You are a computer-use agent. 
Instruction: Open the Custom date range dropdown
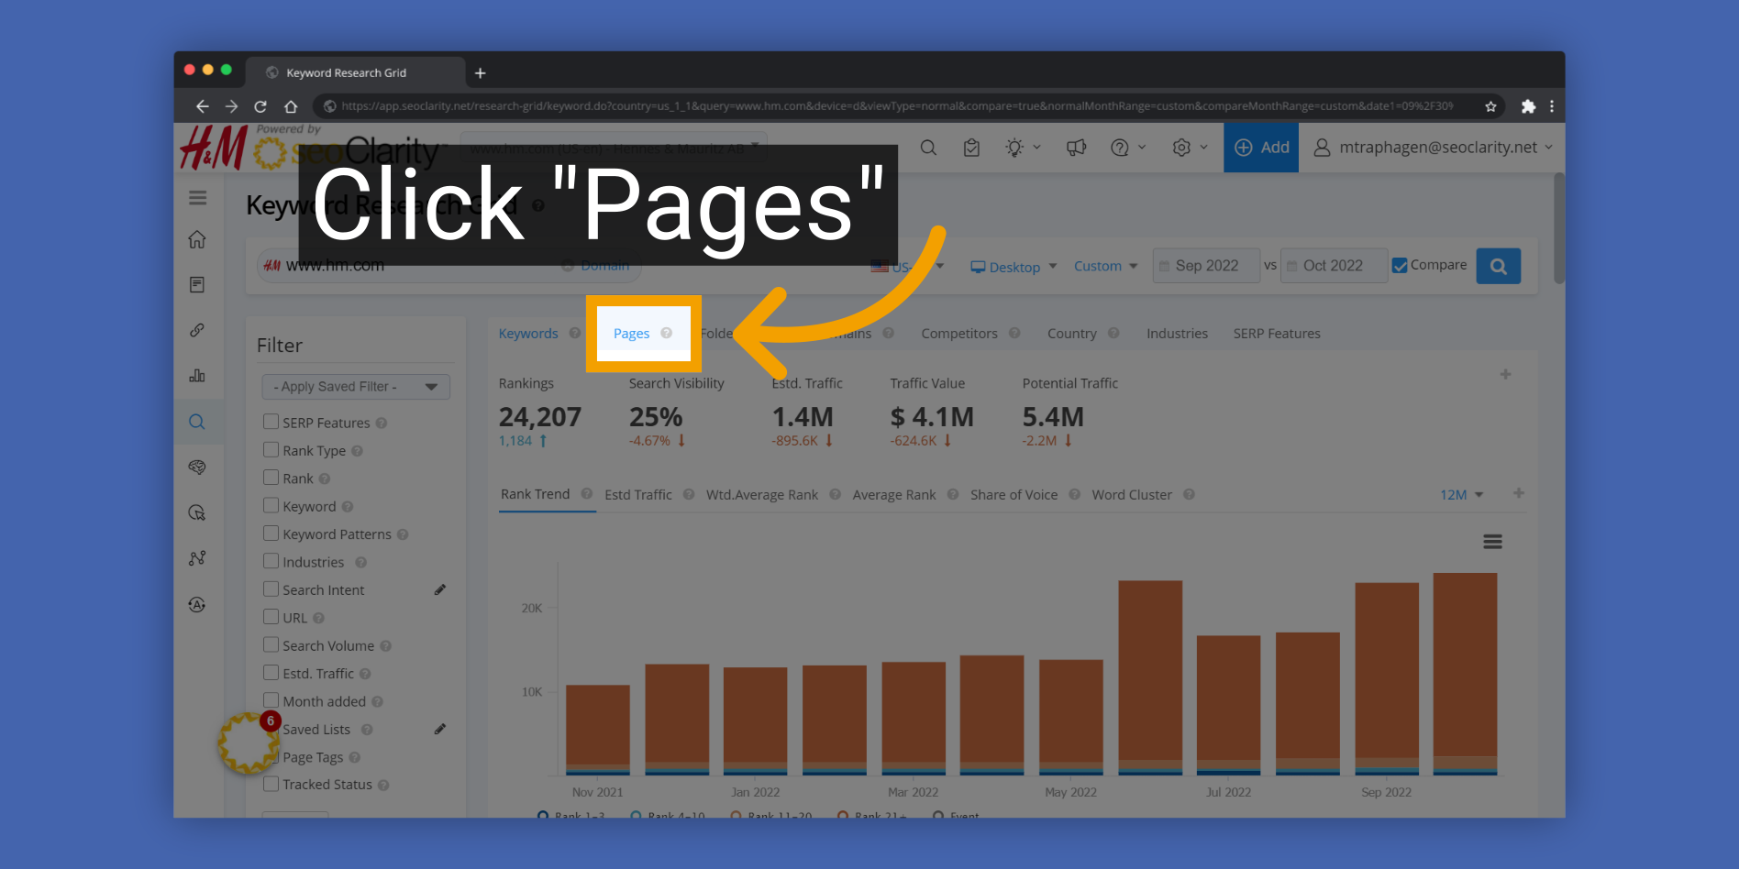click(x=1105, y=266)
